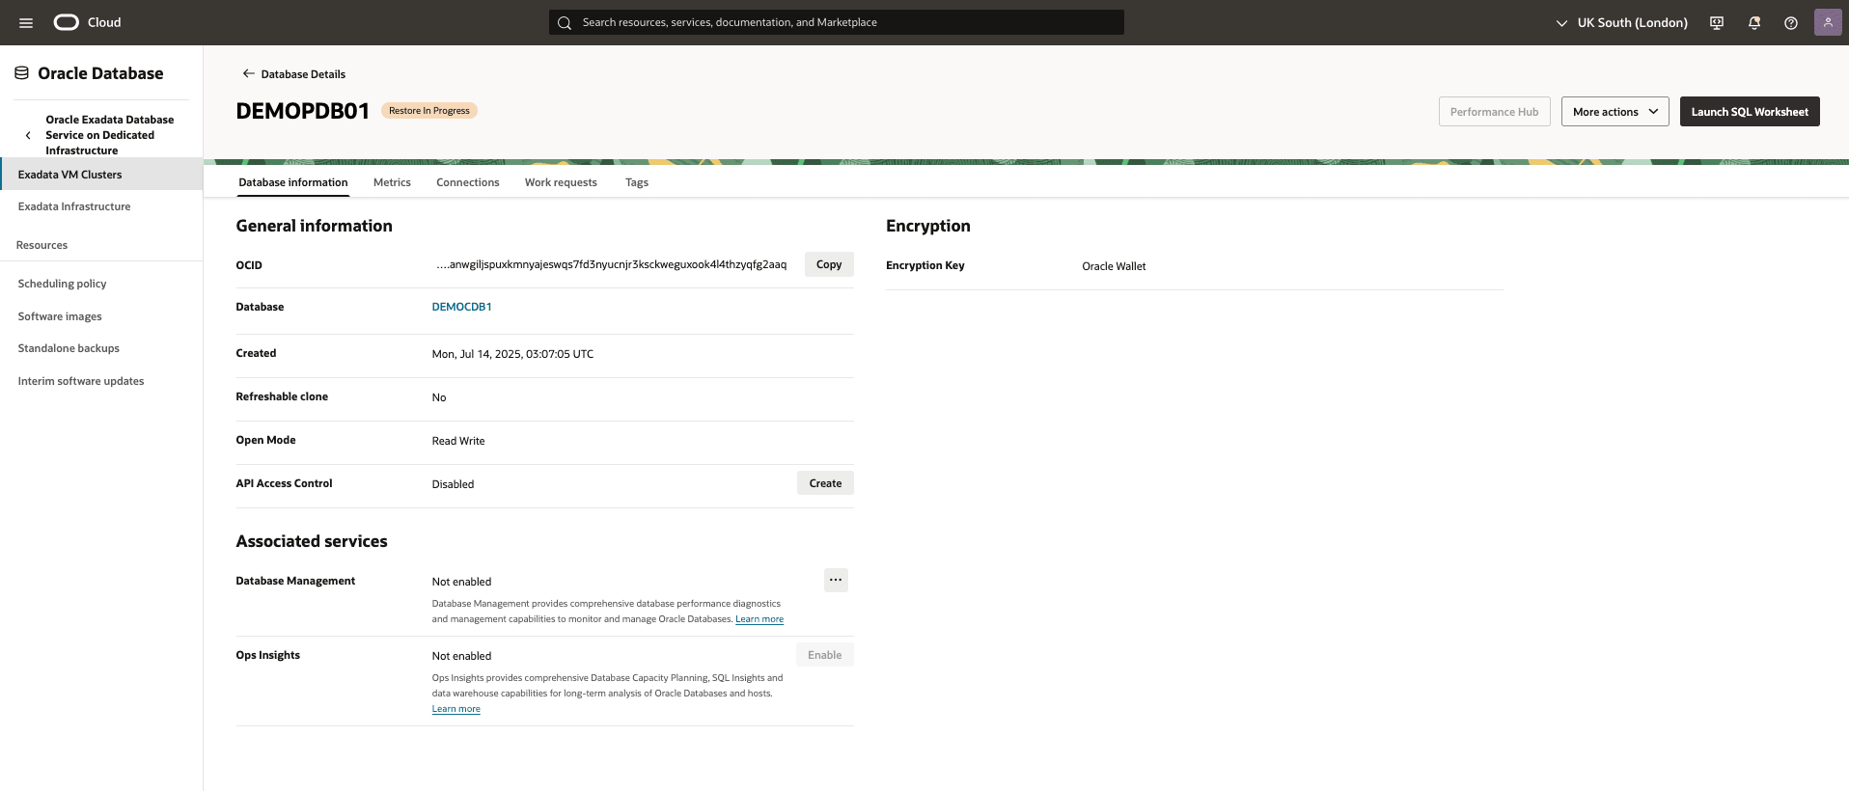The width and height of the screenshot is (1849, 791).
Task: Copy the OCID value
Action: (829, 264)
